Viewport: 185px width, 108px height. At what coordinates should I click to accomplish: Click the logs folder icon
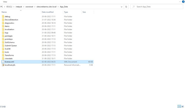(x=3, y=33)
